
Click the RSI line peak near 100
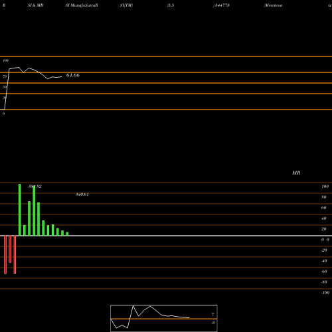tap(18, 67)
